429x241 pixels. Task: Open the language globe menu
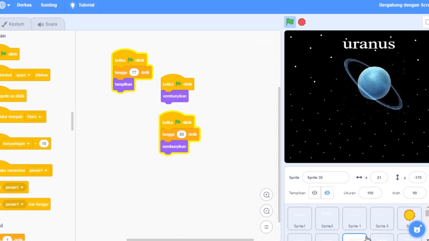(4, 5)
